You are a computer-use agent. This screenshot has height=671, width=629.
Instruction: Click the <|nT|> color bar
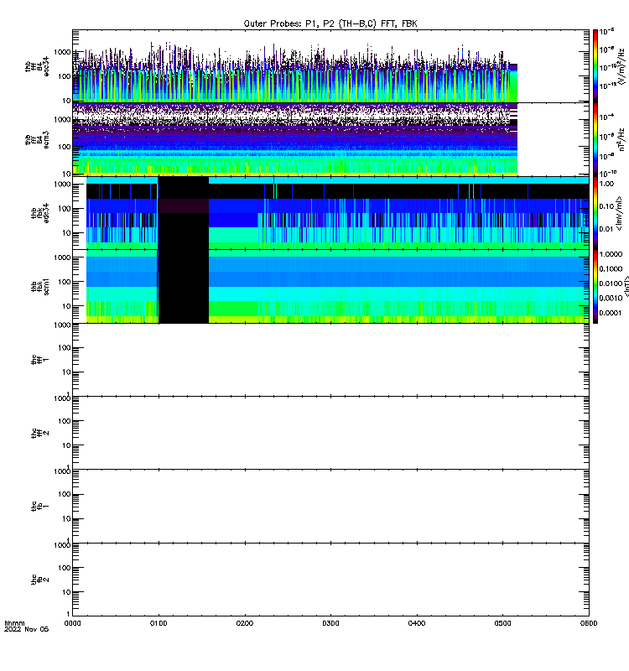[x=595, y=286]
